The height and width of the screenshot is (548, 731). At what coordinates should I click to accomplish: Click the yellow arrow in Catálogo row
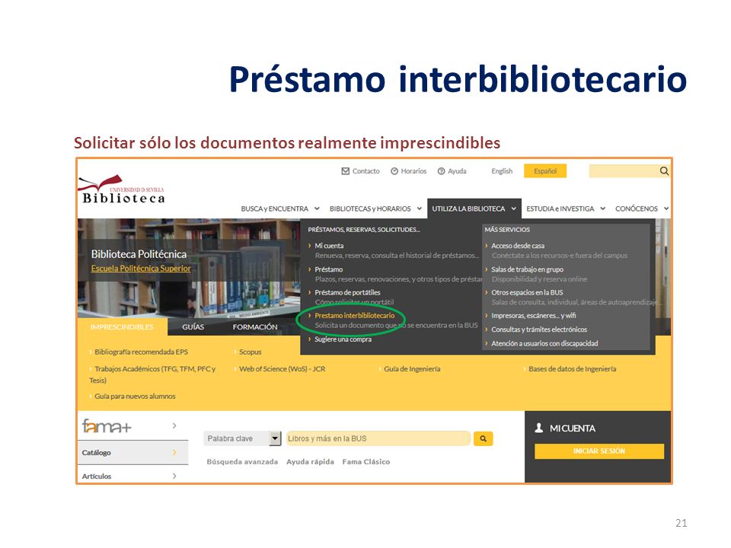pos(174,452)
